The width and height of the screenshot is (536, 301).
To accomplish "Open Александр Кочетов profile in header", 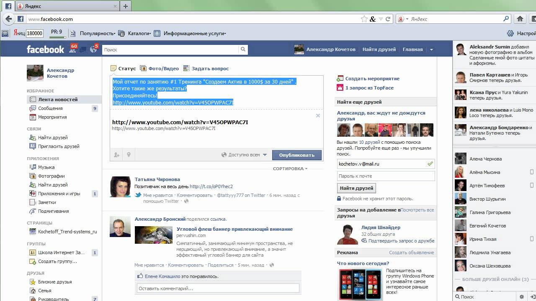I will (x=325, y=49).
